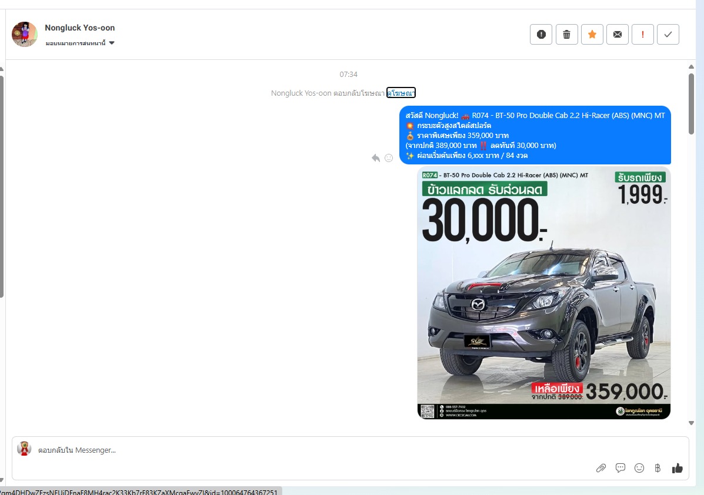Screen dimensions: 704x495
Task: React to the message with the smiley icon
Action: [389, 158]
